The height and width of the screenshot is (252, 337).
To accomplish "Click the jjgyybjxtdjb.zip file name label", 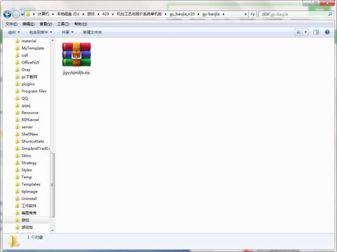I will point(76,73).
